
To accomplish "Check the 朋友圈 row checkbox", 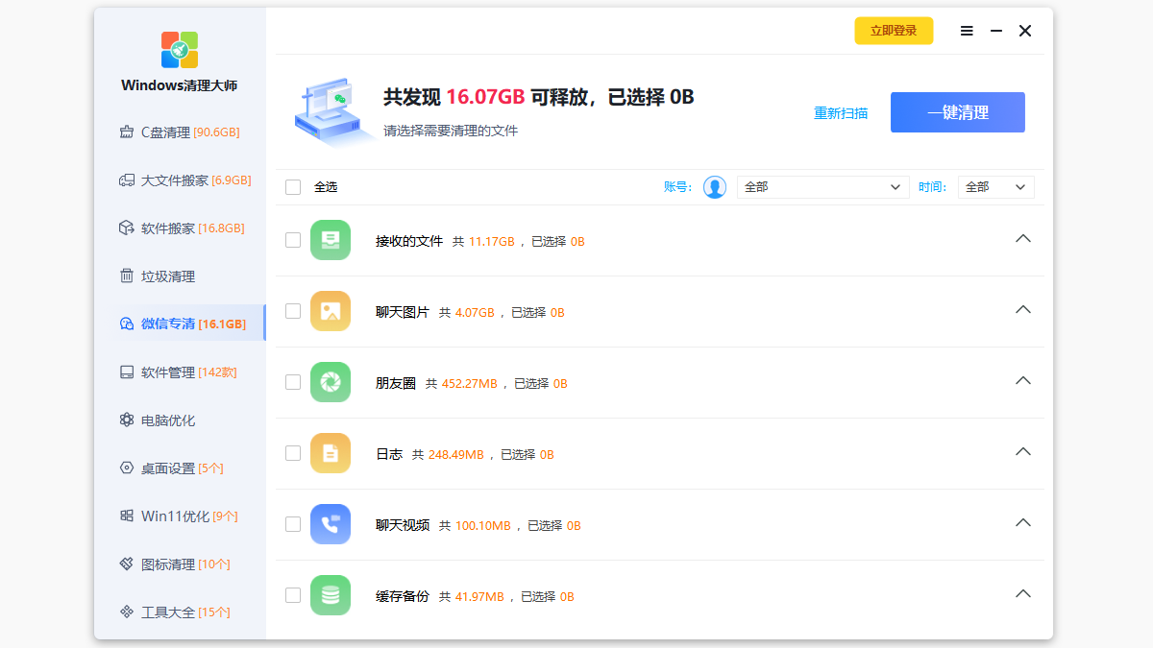I will pyautogui.click(x=293, y=382).
